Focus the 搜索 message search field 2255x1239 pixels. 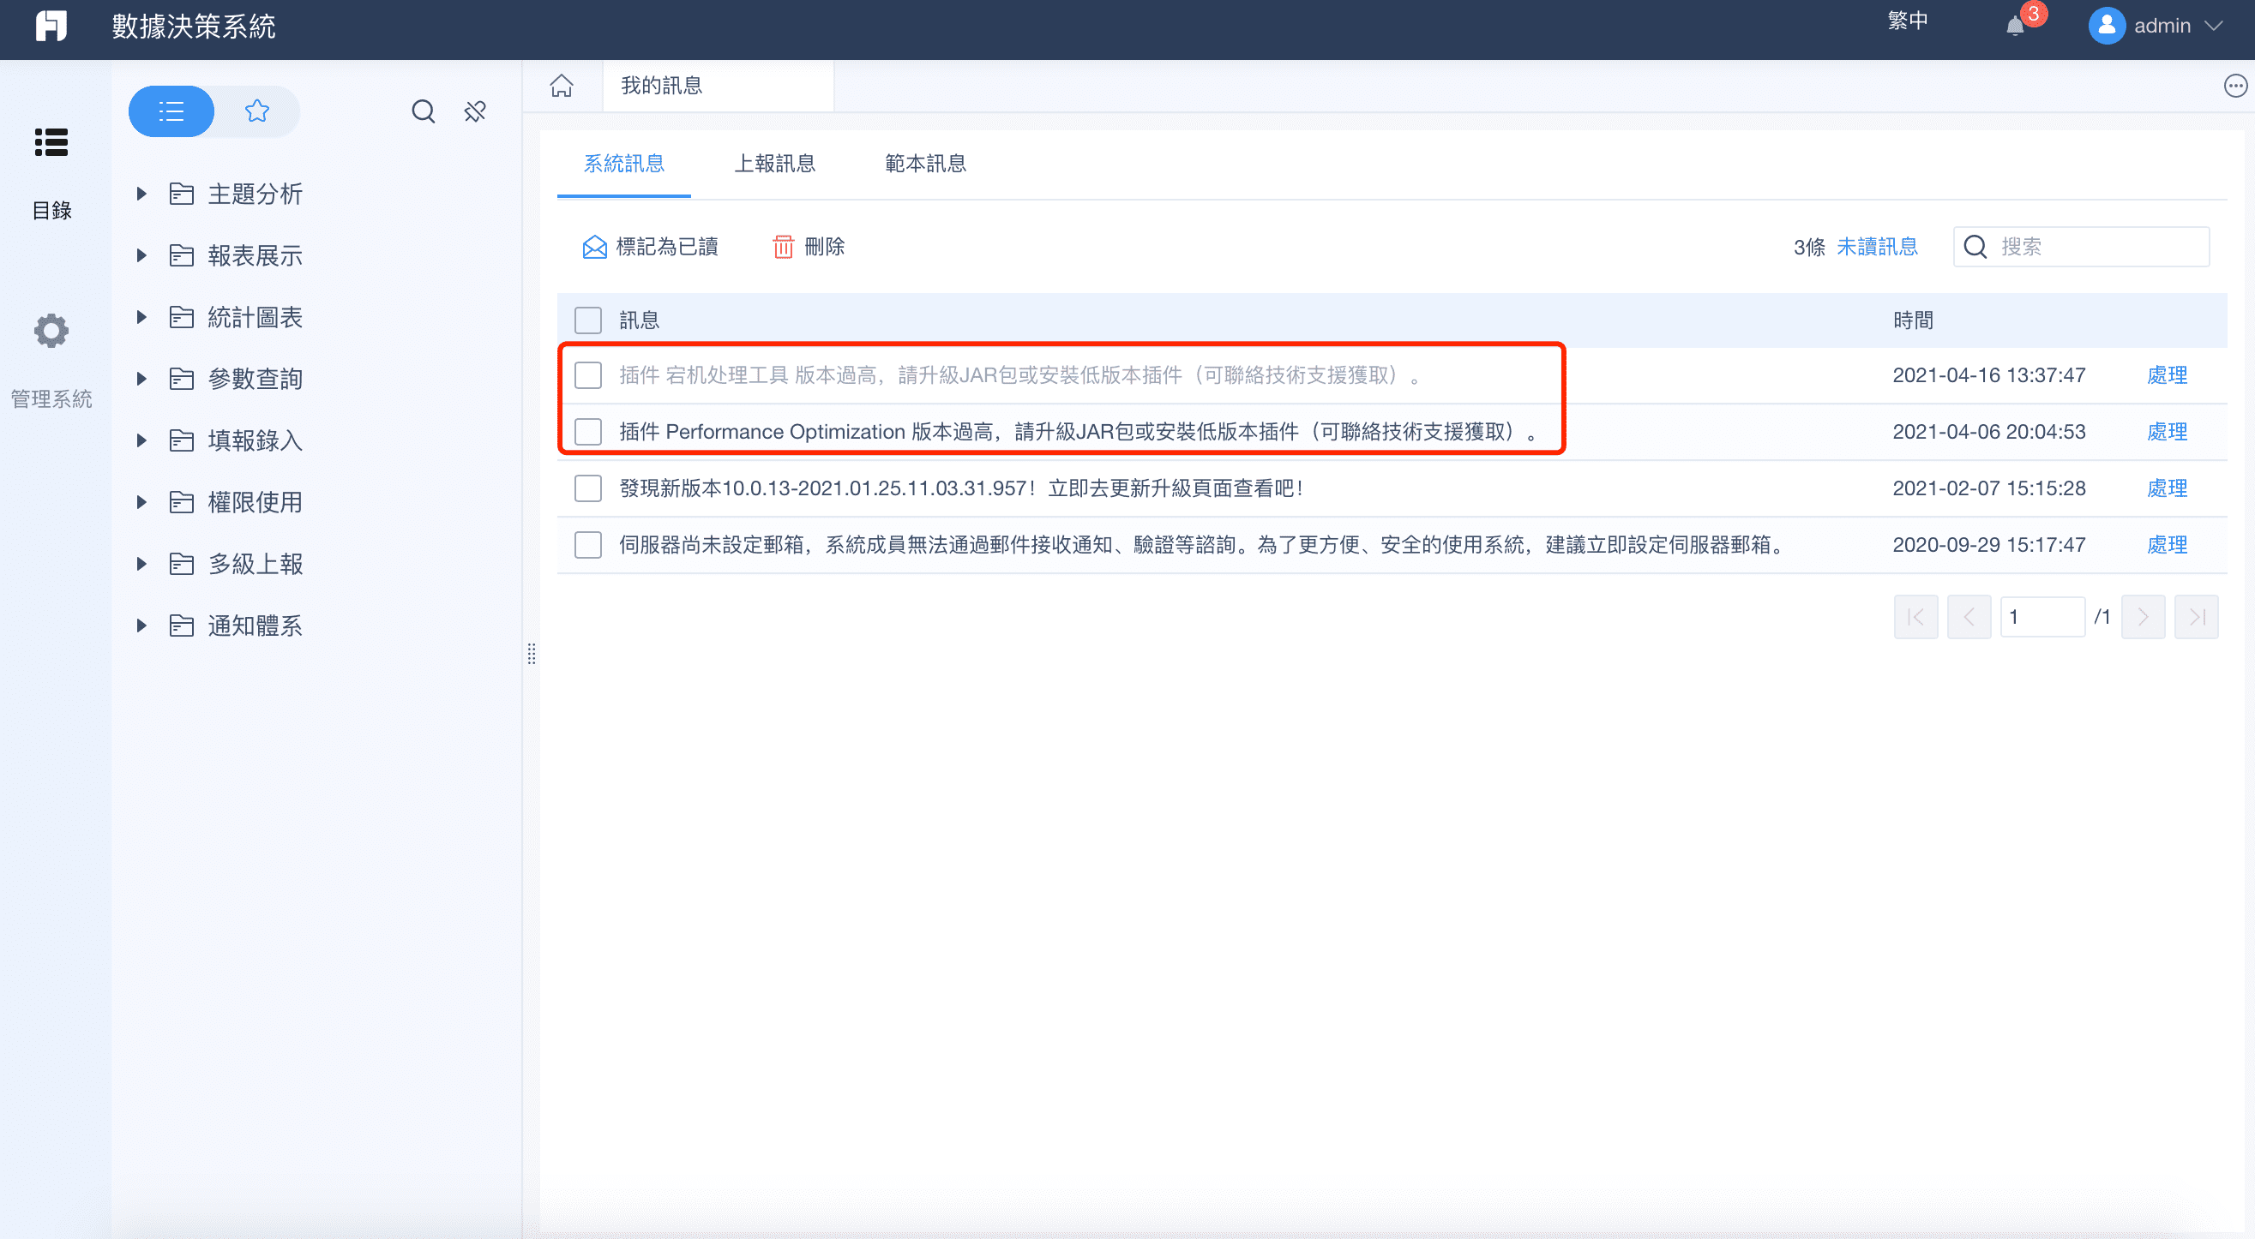point(2081,247)
